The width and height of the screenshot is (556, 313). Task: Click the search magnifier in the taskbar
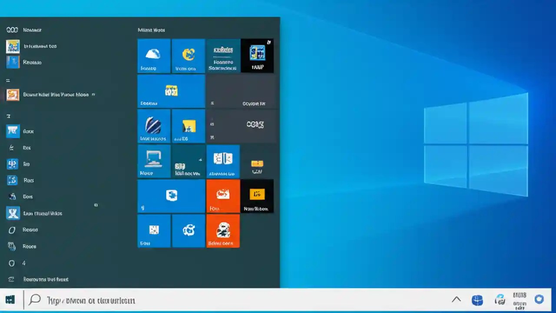point(35,300)
